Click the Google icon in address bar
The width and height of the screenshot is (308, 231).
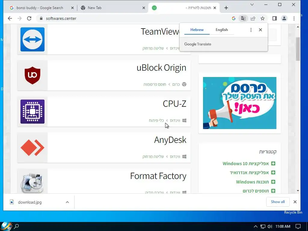click(233, 18)
